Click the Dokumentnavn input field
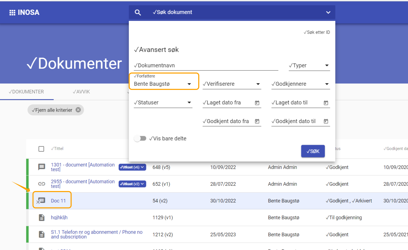Viewport: 408px width, 250px height. pyautogui.click(x=206, y=66)
